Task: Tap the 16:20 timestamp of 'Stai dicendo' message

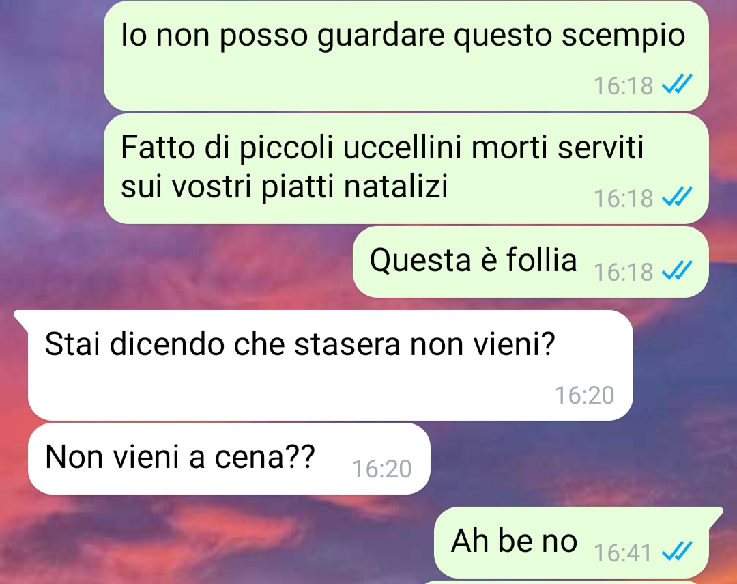Action: click(584, 395)
